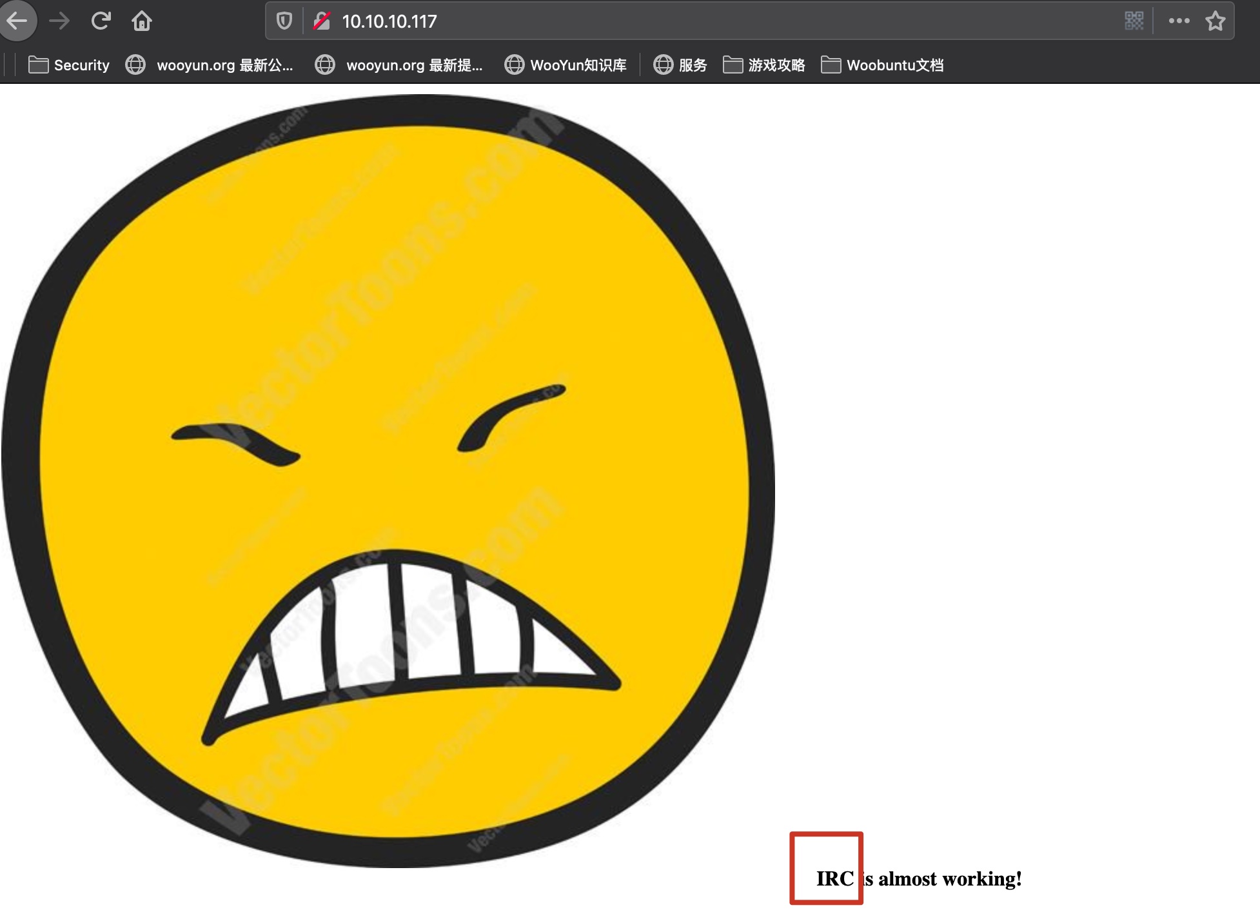Image resolution: width=1260 pixels, height=921 pixels.
Task: Open the wooyun.org 最新提 bookmark
Action: 399,65
